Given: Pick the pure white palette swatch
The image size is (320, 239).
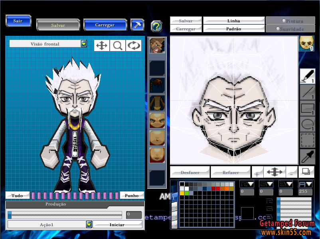Looking at the screenshot, I should 186,189.
